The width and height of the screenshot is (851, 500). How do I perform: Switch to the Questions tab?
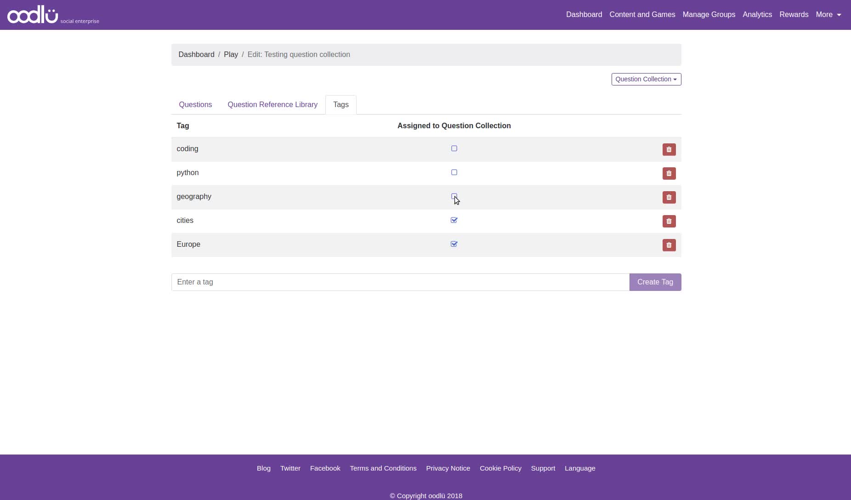[x=195, y=104]
